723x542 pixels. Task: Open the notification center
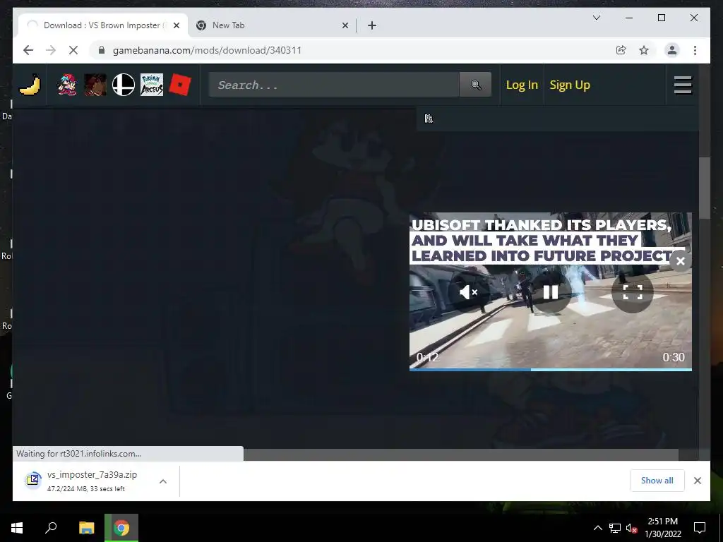700,528
